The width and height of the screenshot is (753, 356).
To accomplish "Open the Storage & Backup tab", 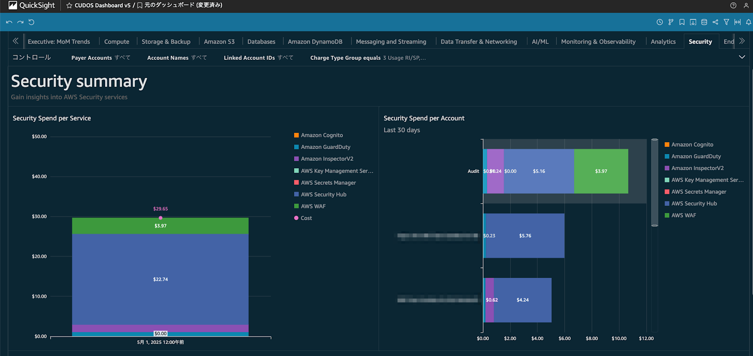I will click(x=166, y=41).
